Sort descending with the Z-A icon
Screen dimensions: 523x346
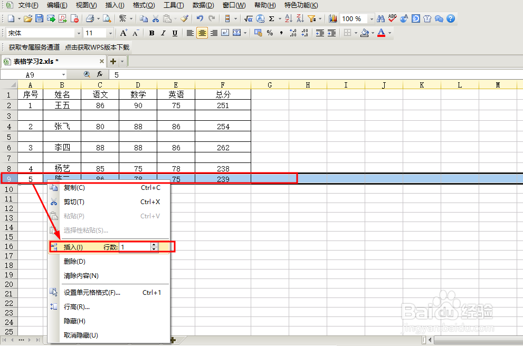pyautogui.click(x=300, y=18)
